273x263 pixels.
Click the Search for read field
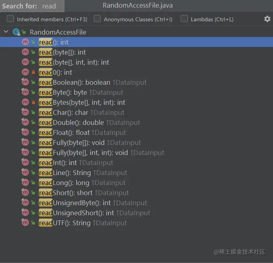click(x=32, y=6)
